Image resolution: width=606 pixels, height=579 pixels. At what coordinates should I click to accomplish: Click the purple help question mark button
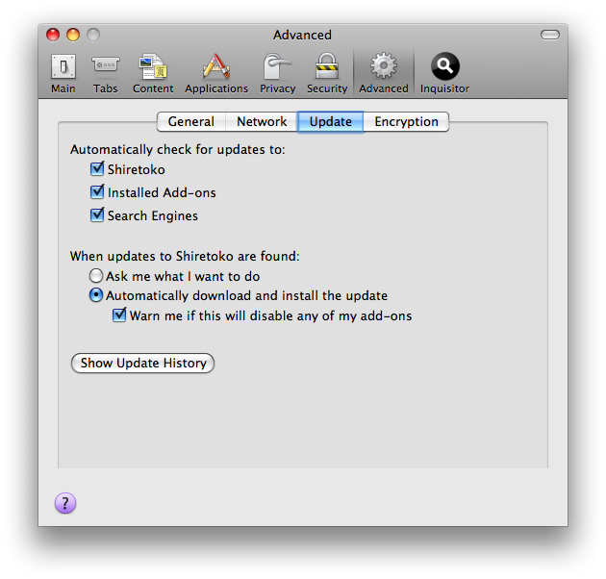[65, 503]
